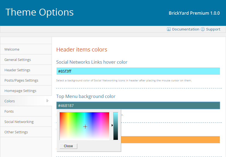The height and width of the screenshot is (157, 226).
Task: Select the Welcome menu item
Action: [26, 49]
